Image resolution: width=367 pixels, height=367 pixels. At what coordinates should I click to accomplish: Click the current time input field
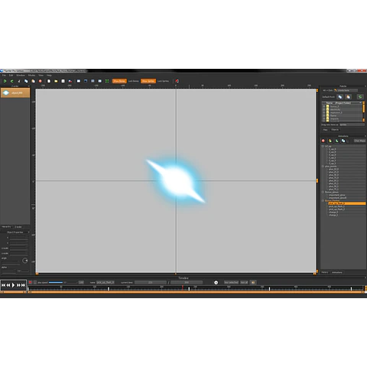point(151,282)
